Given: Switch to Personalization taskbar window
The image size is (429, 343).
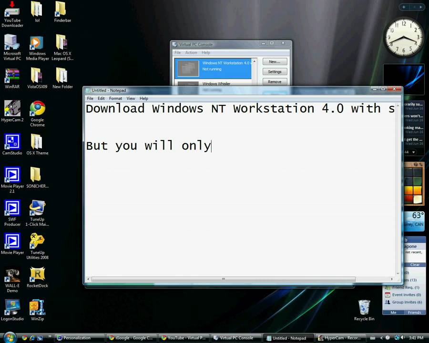Looking at the screenshot, I should 80,338.
